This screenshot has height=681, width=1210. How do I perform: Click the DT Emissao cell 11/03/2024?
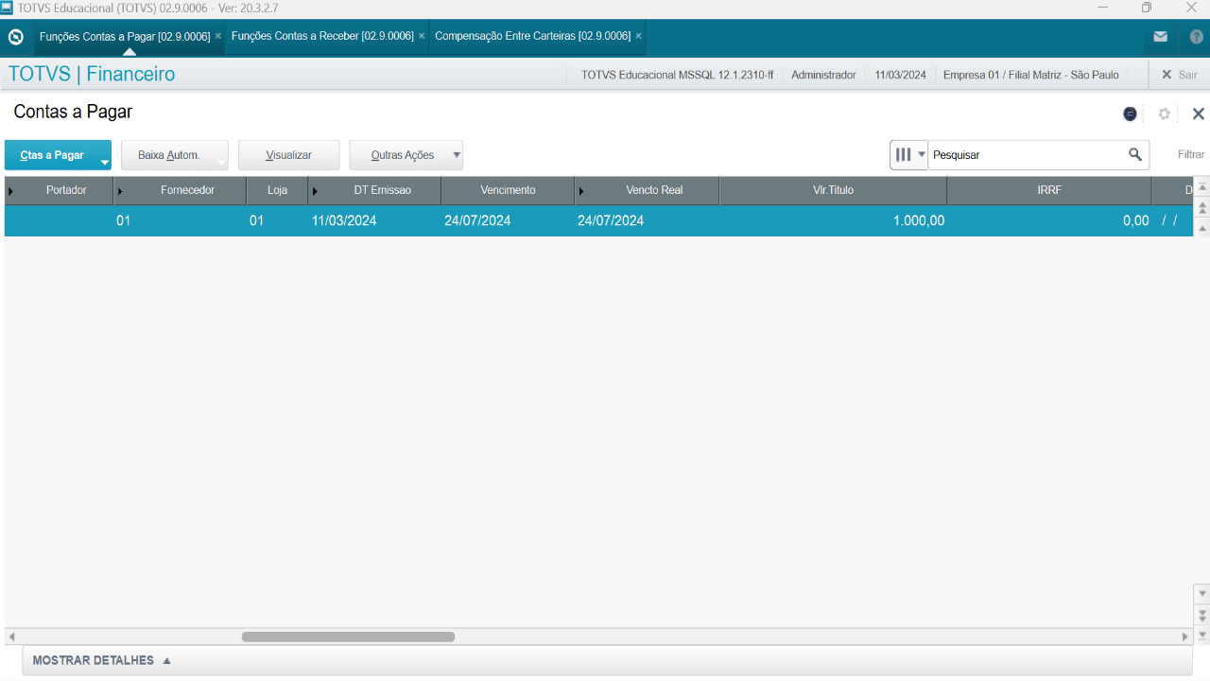click(x=374, y=220)
